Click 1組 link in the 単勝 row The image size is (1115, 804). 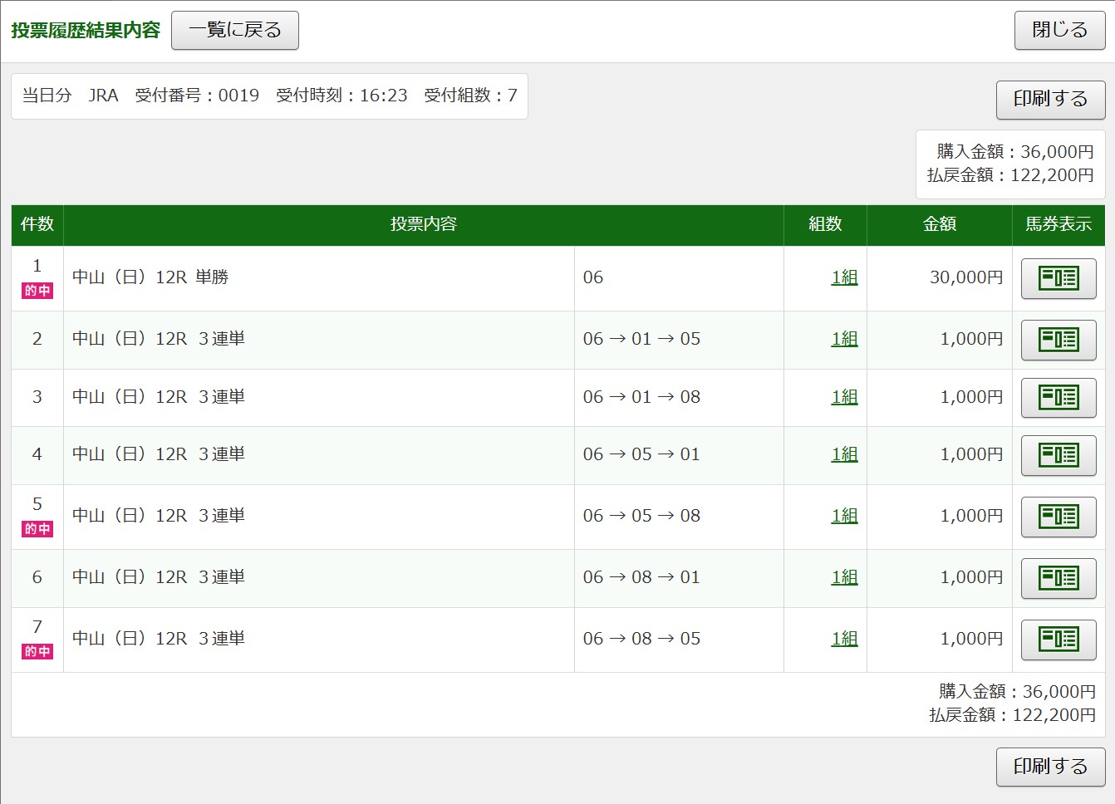click(x=844, y=277)
